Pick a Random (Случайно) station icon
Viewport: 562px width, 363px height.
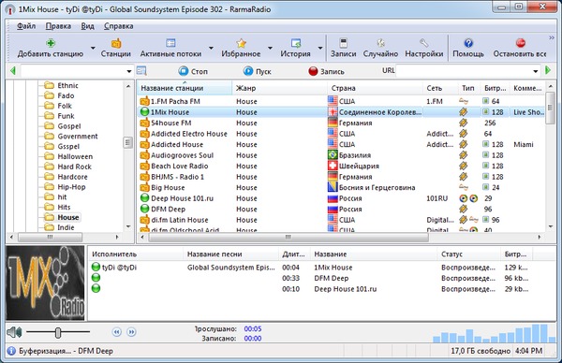pos(380,43)
